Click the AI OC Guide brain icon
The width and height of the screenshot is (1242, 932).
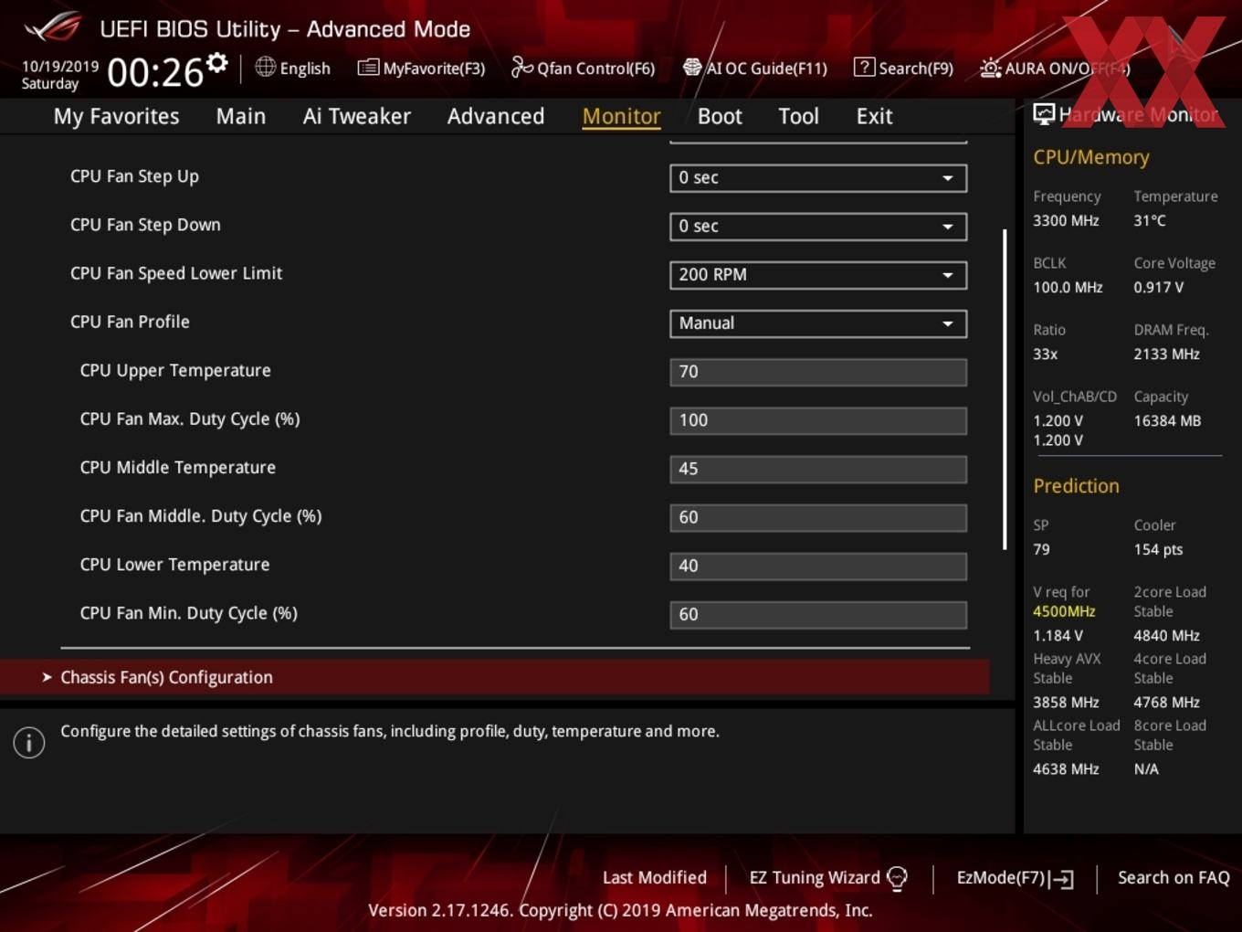pyautogui.click(x=692, y=67)
